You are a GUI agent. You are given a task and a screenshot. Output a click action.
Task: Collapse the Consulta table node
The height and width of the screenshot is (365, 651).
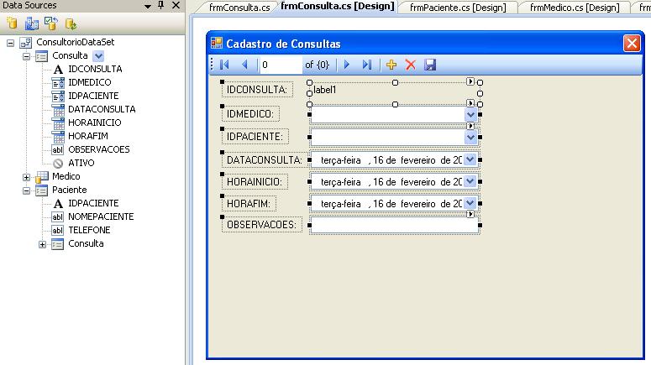click(x=26, y=56)
